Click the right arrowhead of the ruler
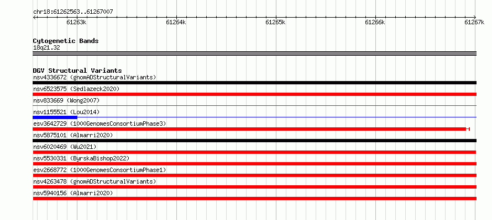Viewport: 492px width, 220px height. (x=475, y=17)
